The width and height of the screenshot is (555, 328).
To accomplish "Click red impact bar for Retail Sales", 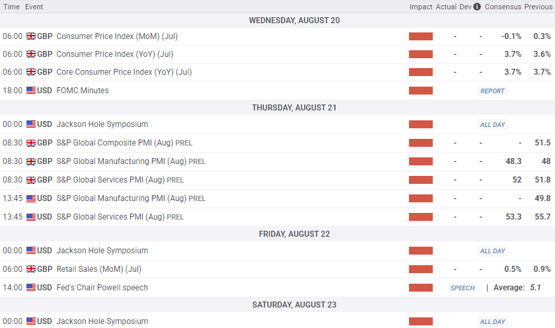I will coord(421,269).
